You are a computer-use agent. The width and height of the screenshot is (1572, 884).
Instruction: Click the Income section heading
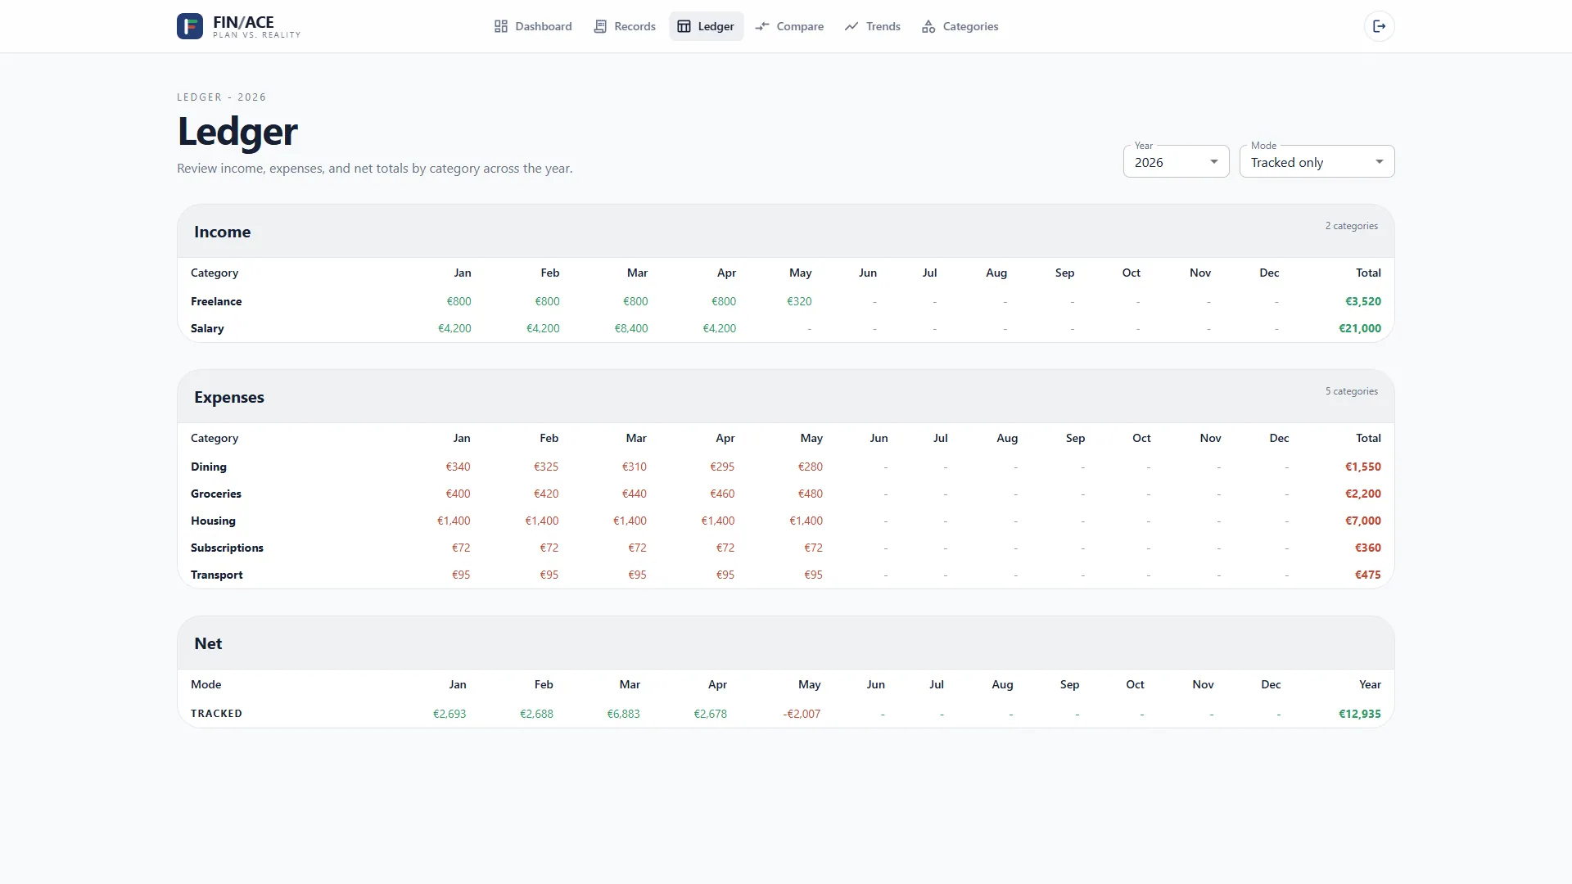pyautogui.click(x=222, y=232)
